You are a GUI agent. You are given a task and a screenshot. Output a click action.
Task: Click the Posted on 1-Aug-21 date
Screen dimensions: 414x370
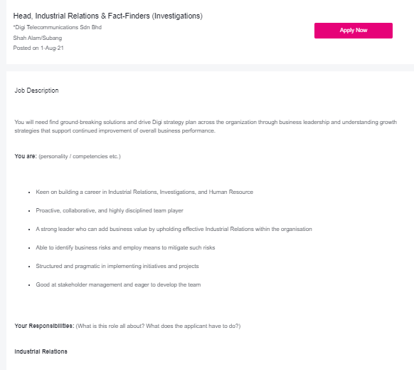[x=38, y=48]
